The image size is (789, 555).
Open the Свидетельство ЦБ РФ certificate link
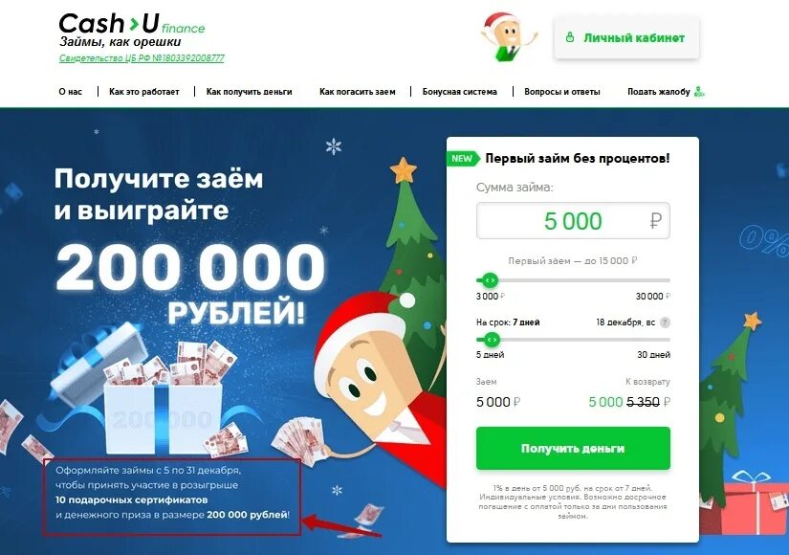tap(142, 58)
